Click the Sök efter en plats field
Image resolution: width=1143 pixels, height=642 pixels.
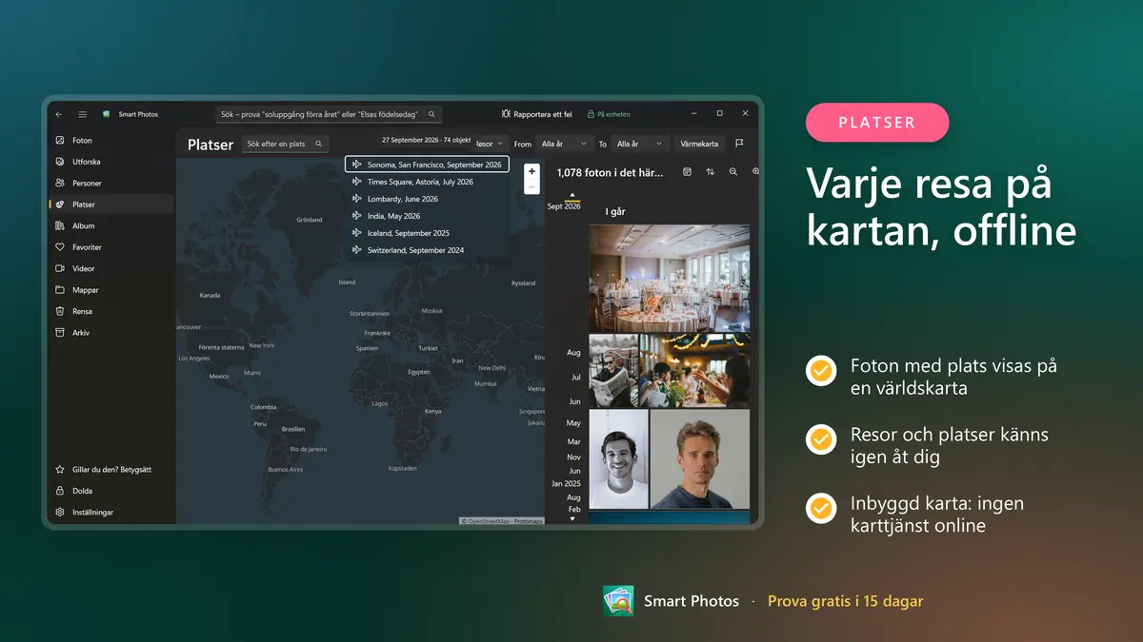(x=285, y=144)
